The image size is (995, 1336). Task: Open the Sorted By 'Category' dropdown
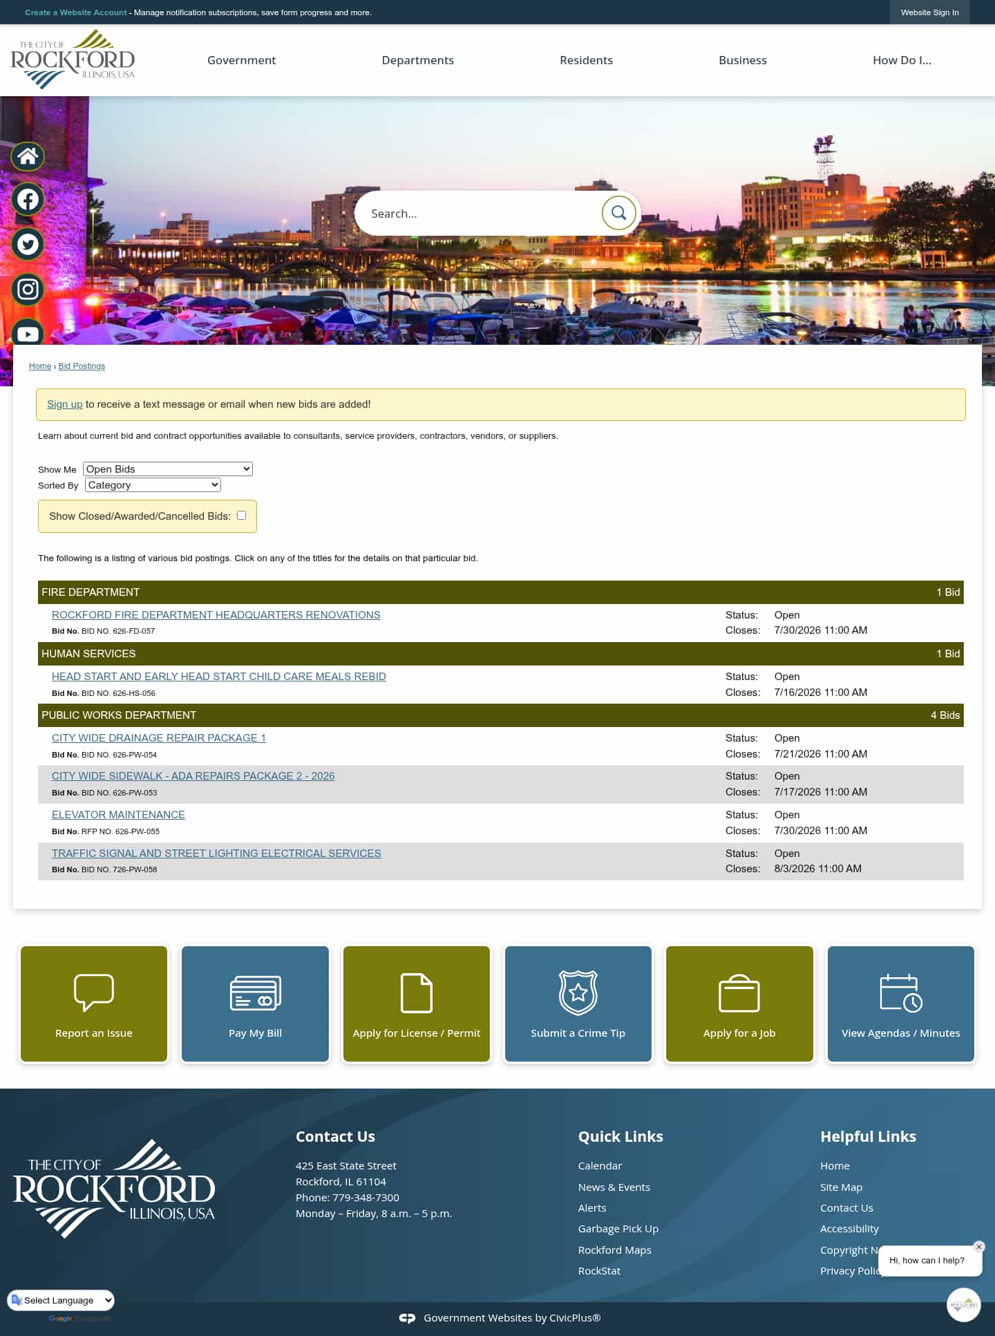(153, 484)
